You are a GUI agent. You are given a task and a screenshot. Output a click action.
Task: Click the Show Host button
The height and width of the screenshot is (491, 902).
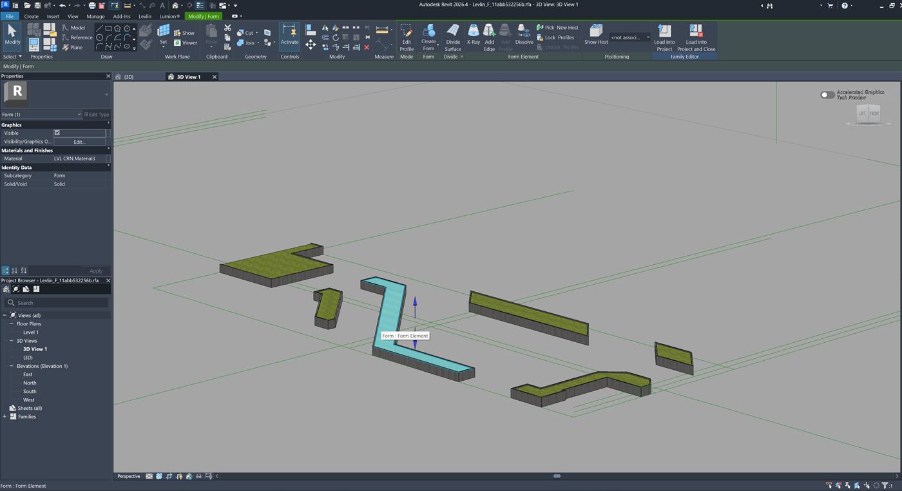pos(596,35)
